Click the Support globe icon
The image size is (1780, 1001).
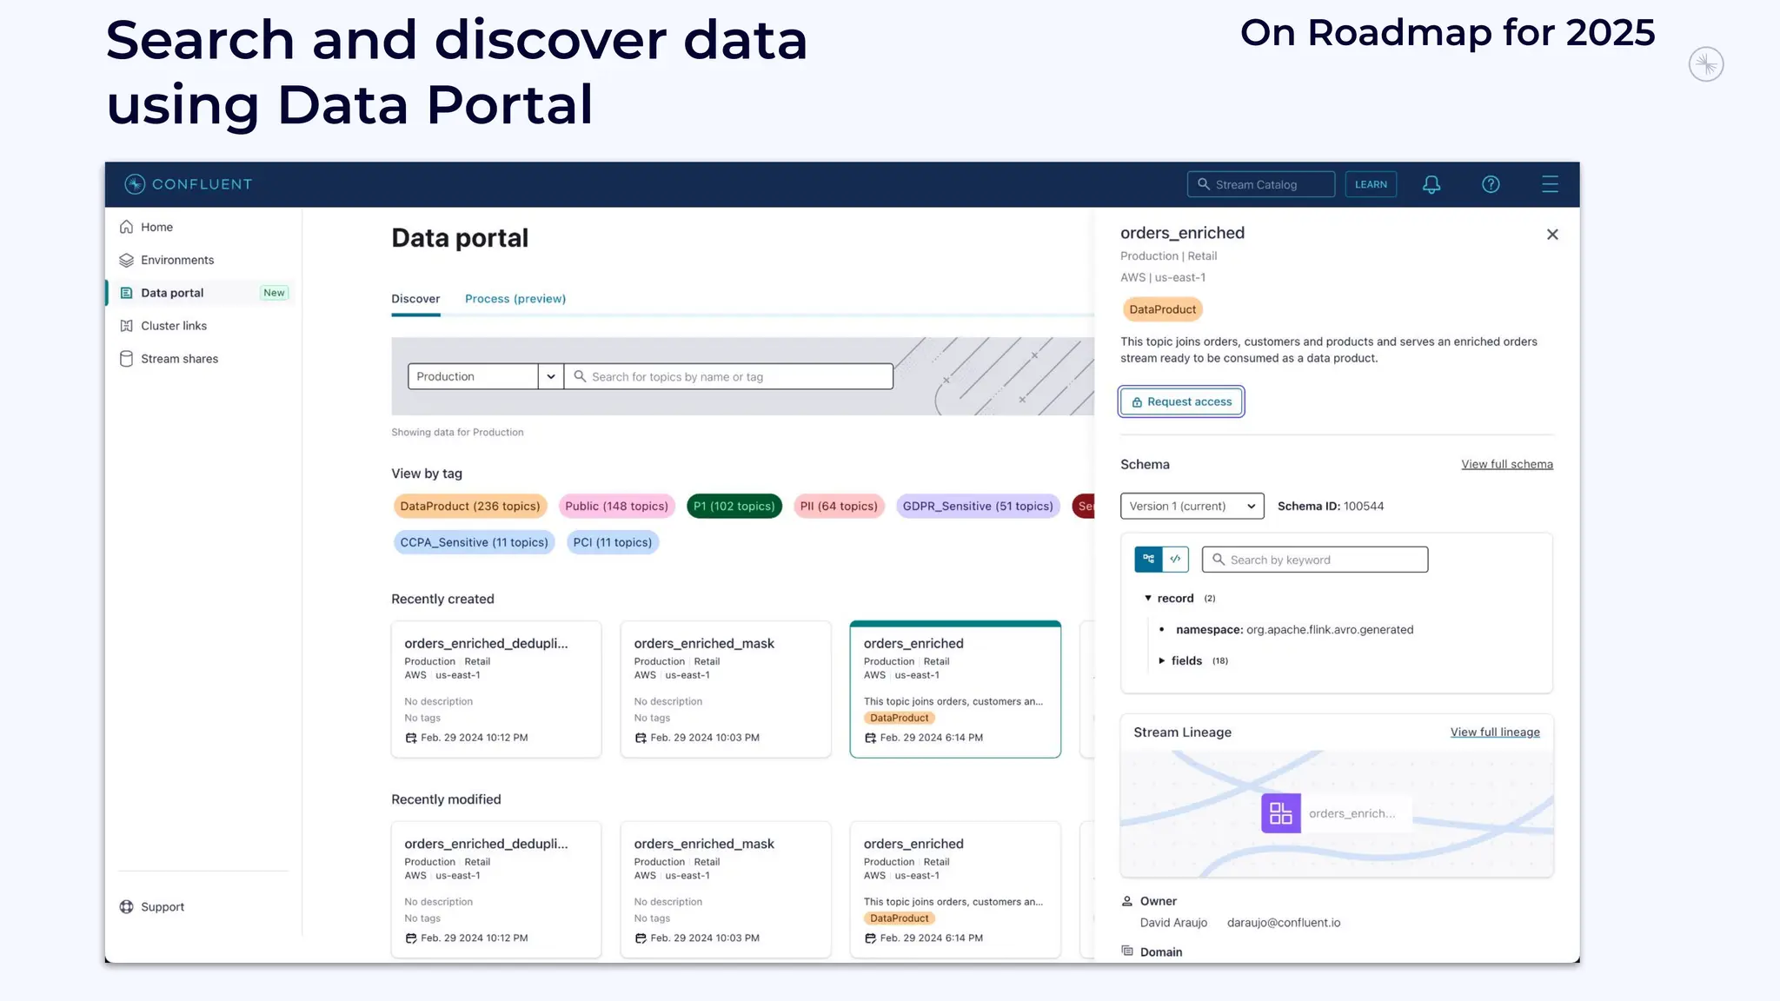tap(126, 906)
